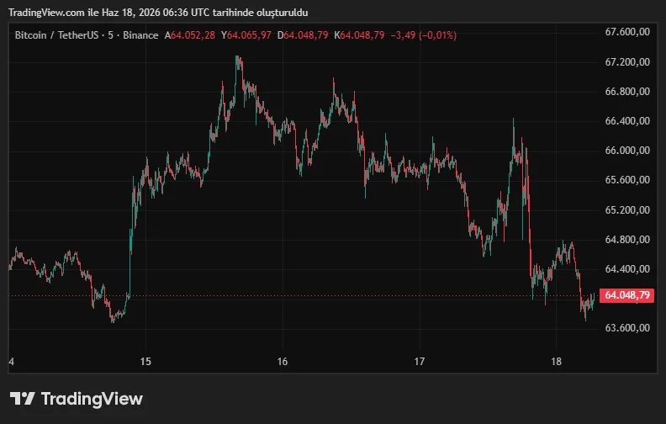Click the TradingView wordmark text
The width and height of the screenshot is (666, 424).
pos(92,399)
